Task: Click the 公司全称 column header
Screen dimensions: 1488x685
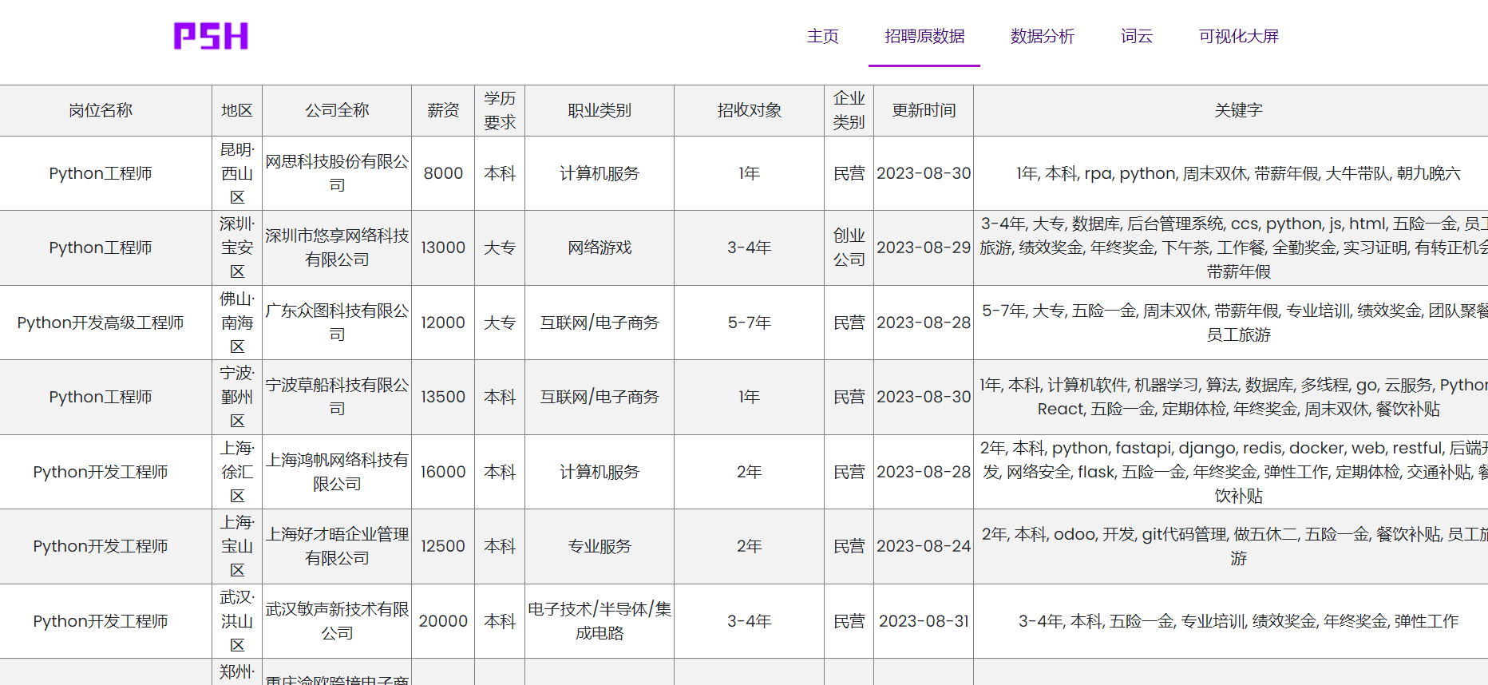Action: click(x=337, y=110)
